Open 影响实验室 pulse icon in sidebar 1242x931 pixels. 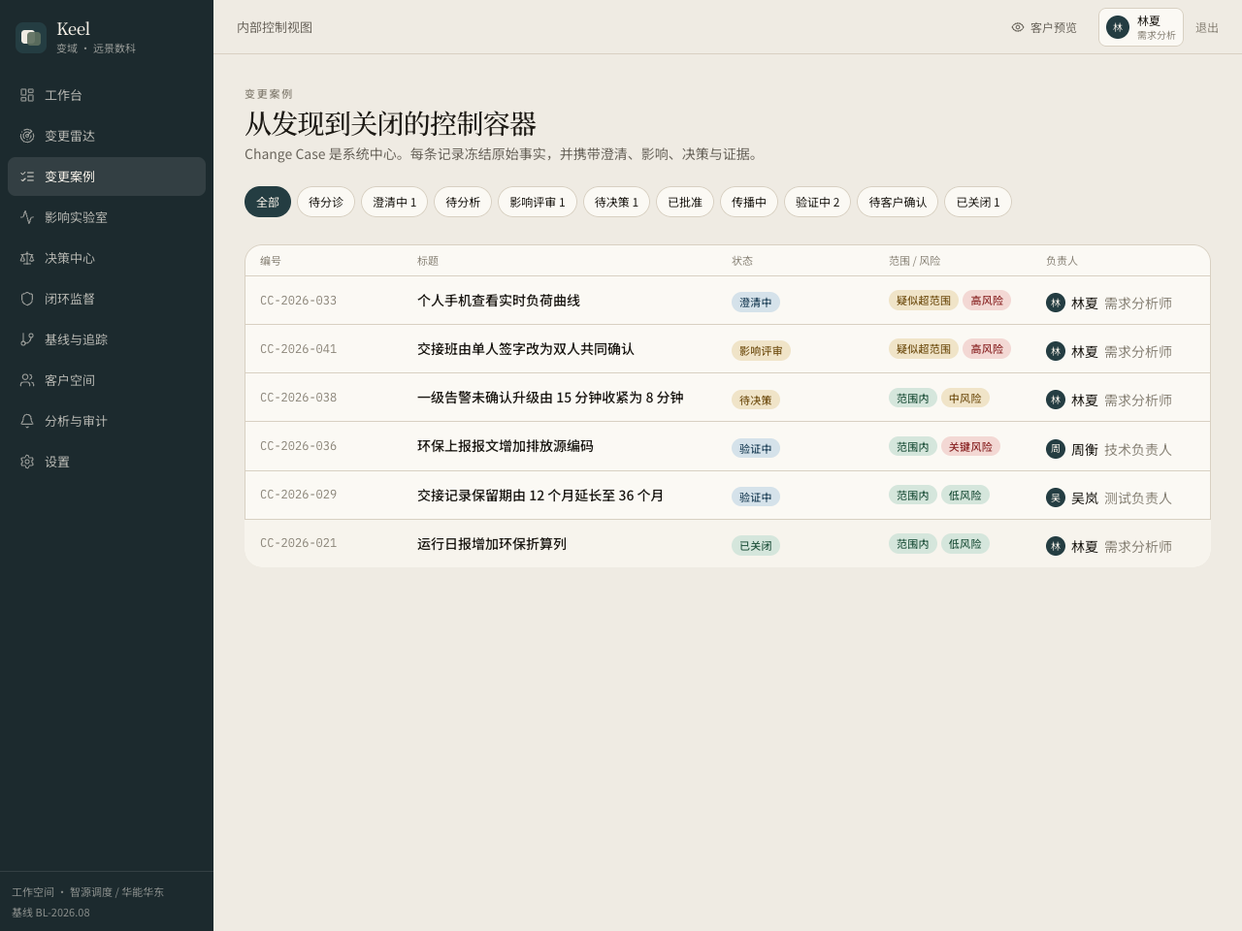[x=27, y=217]
